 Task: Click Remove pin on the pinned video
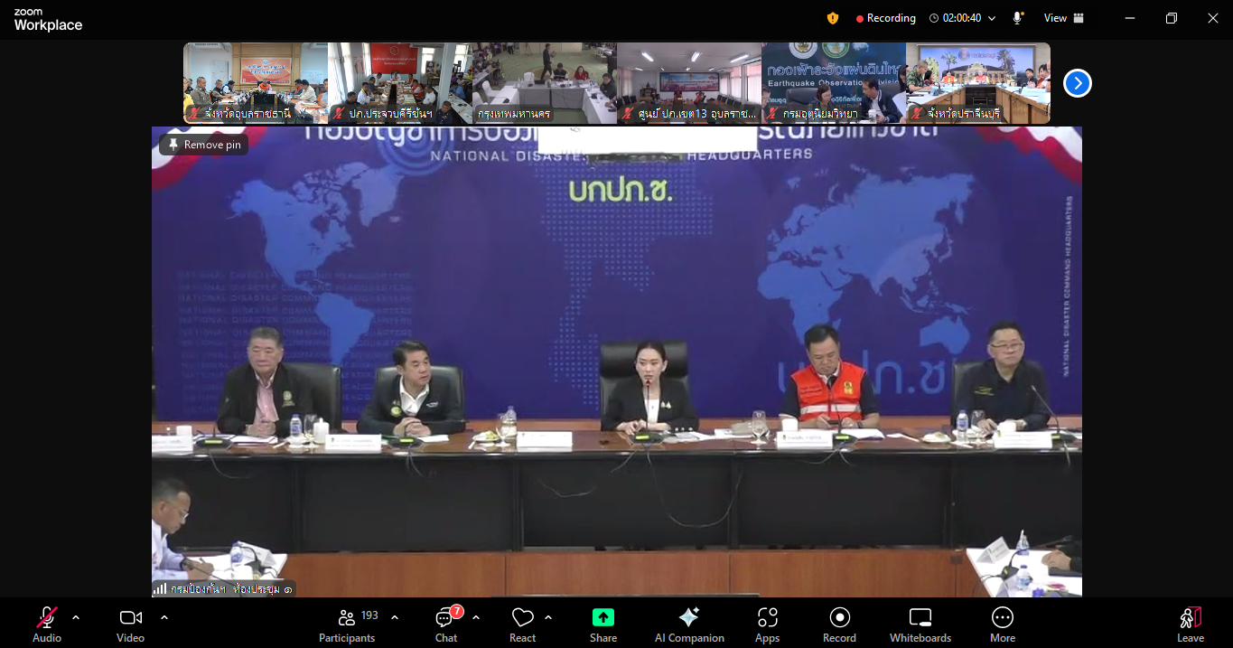point(204,145)
